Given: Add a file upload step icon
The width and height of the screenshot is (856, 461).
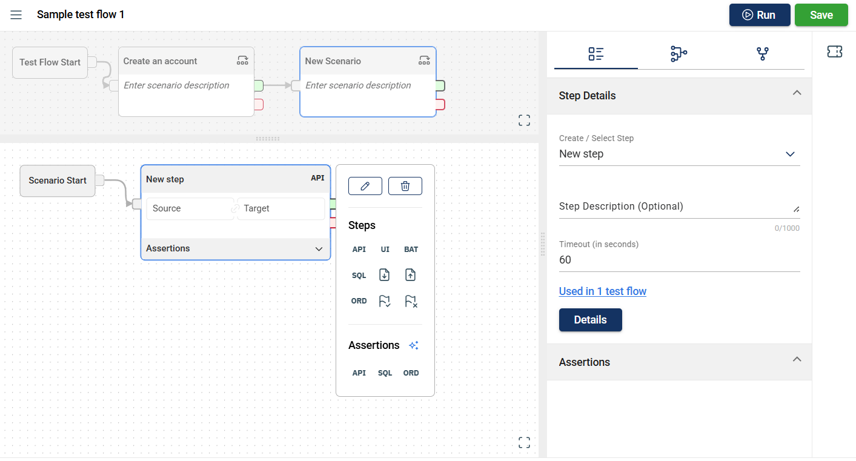Looking at the screenshot, I should (x=410, y=275).
